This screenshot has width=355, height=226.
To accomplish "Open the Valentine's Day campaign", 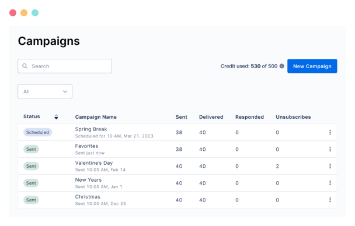I will click(94, 163).
